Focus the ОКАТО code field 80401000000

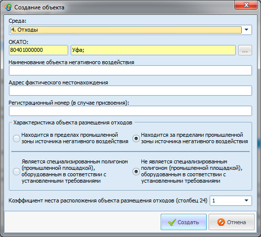point(39,50)
